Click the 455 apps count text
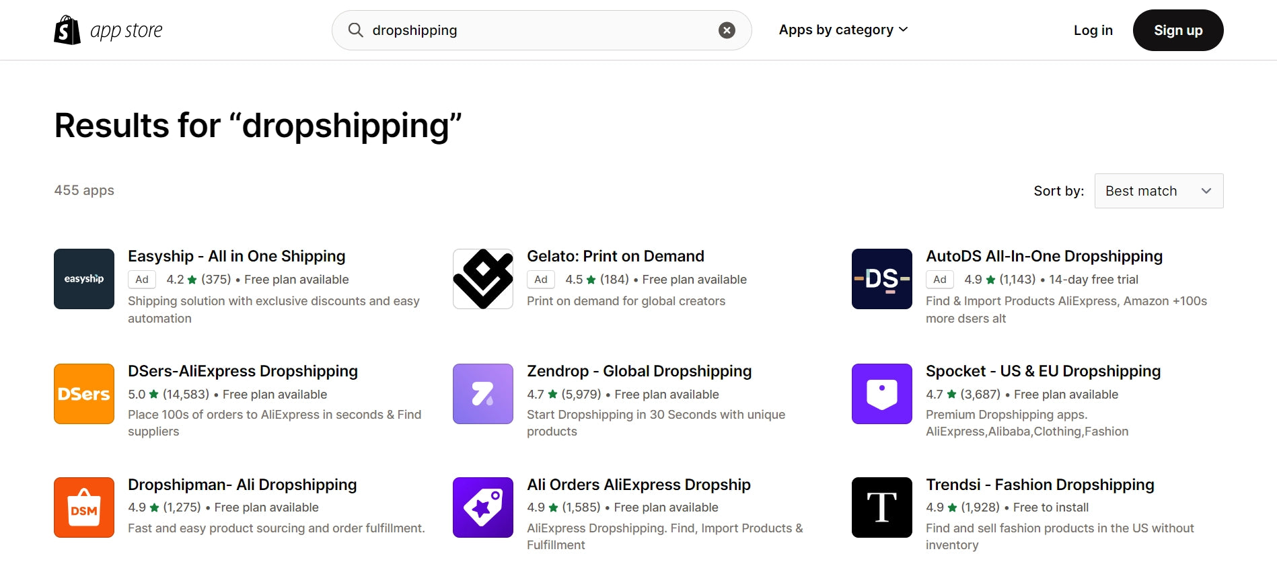1277x570 pixels. [84, 190]
